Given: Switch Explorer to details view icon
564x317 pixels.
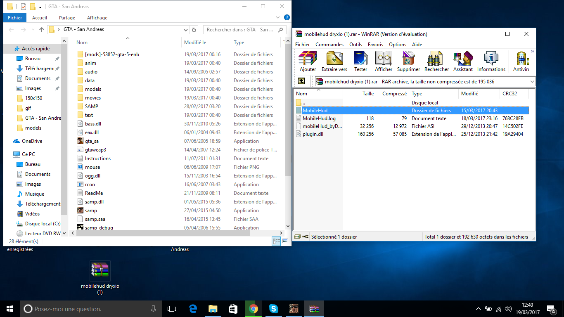Looking at the screenshot, I should (276, 241).
